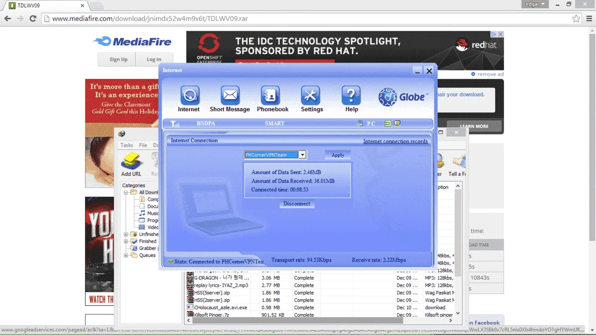Image resolution: width=596 pixels, height=335 pixels.
Task: Click the IDM list vertical scrollbar
Action: pyautogui.click(x=458, y=232)
